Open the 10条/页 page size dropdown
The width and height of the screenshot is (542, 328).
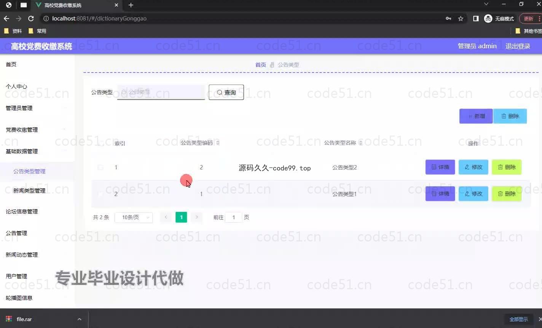(134, 218)
